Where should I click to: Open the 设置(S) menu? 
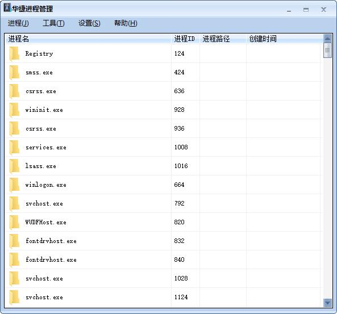(89, 23)
